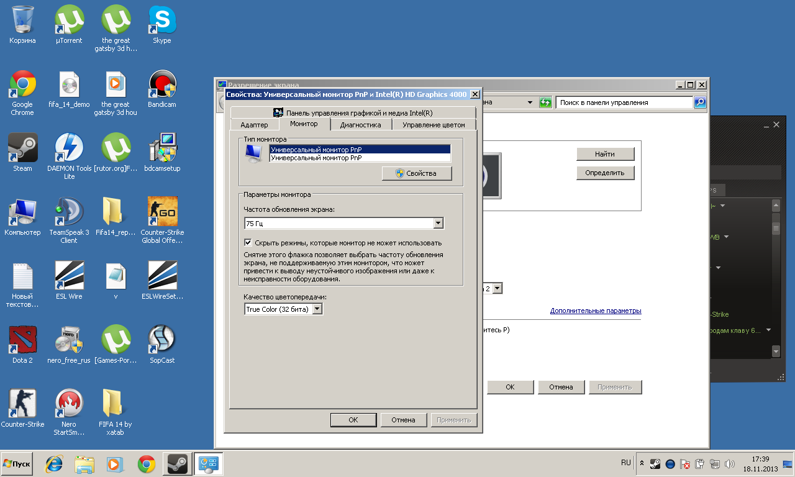Select the nero_free_rus desktop icon
The height and width of the screenshot is (477, 795).
click(69, 345)
